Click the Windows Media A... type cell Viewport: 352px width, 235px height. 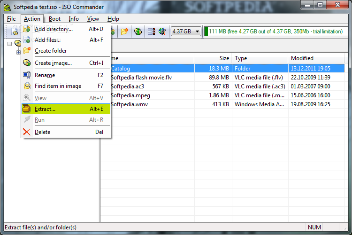tap(259, 104)
